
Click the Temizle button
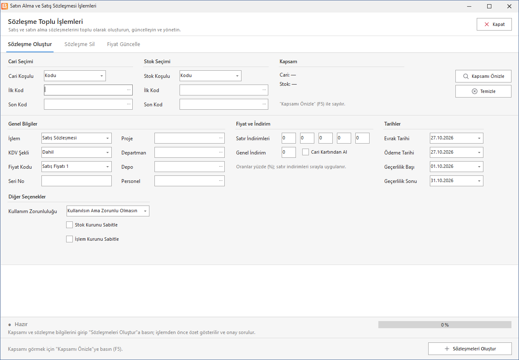483,91
